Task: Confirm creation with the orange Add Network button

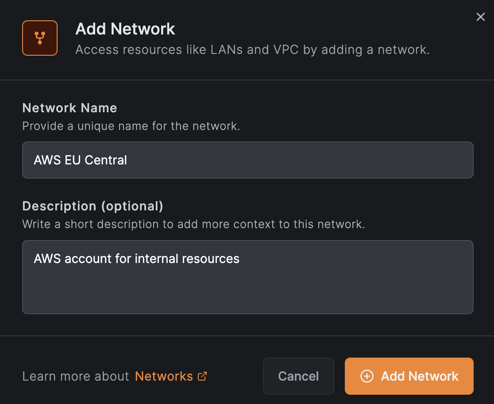Action: click(x=409, y=376)
